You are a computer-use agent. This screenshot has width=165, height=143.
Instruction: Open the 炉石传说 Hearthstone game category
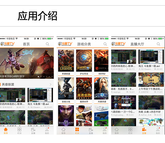coord(84,63)
